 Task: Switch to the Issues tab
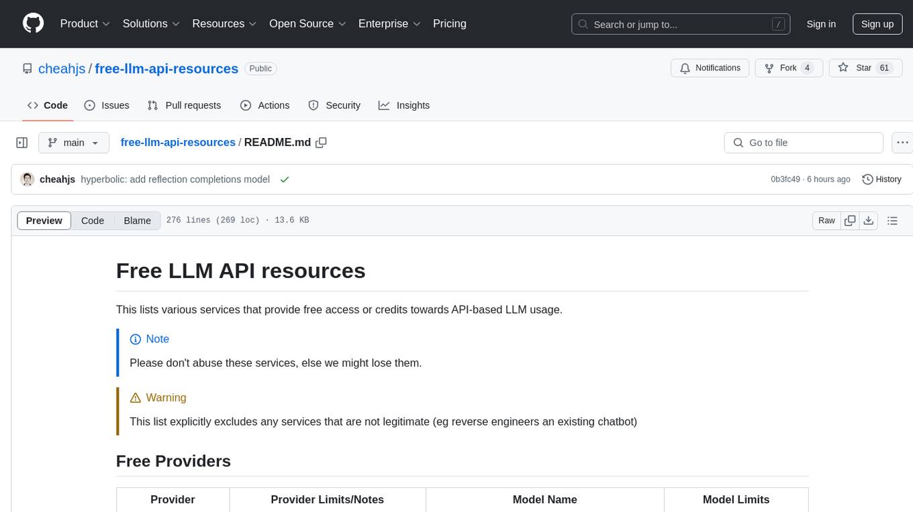click(107, 105)
